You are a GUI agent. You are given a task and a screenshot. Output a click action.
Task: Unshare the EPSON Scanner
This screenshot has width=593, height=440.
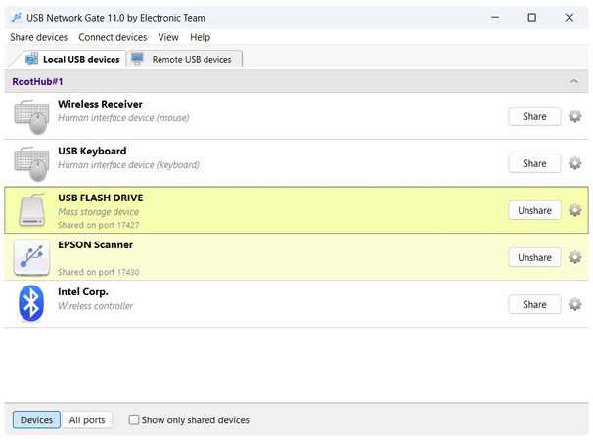point(534,257)
